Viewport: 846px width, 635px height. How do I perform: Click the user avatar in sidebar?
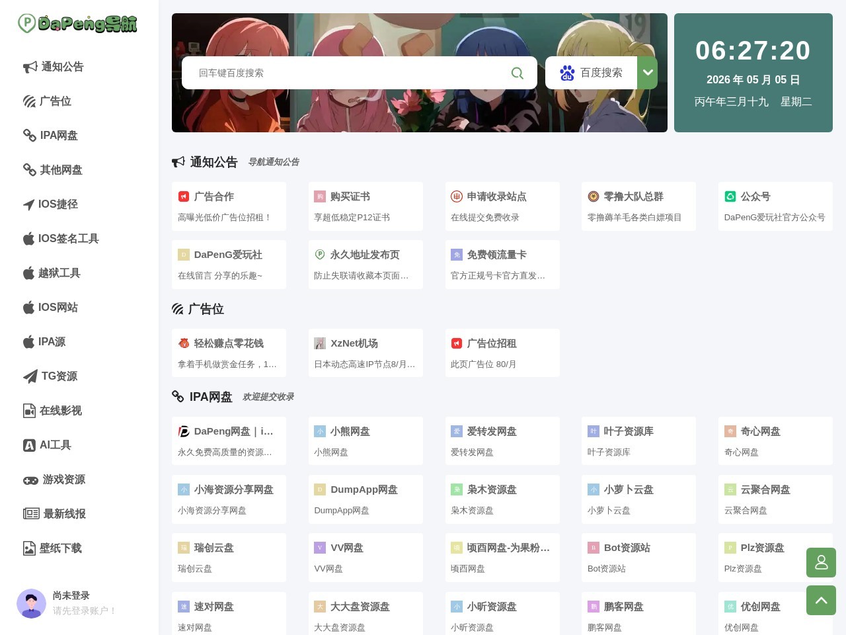(x=31, y=603)
